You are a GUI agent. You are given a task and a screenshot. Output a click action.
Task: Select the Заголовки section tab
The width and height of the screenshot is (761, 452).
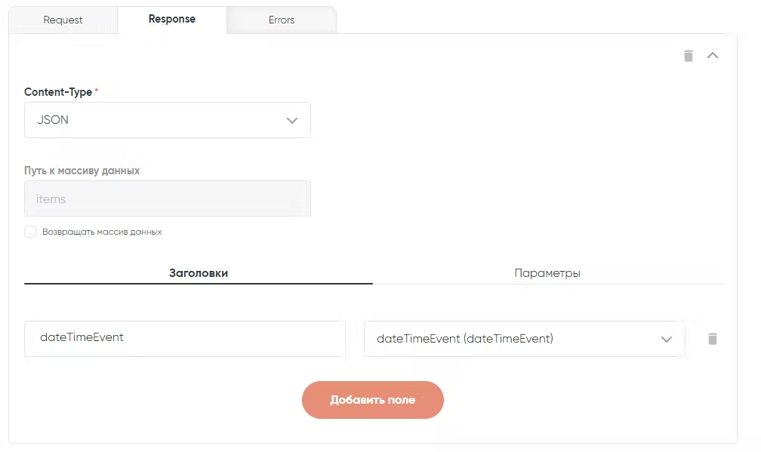(199, 273)
